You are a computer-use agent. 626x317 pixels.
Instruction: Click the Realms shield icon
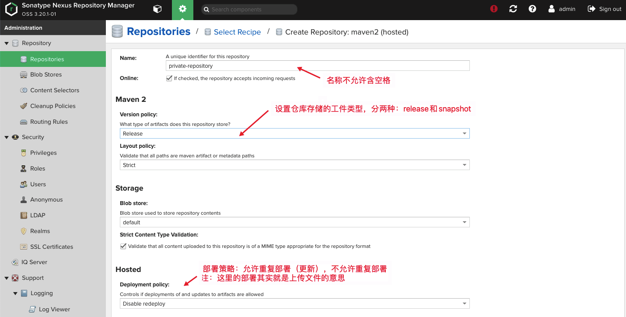[24, 231]
